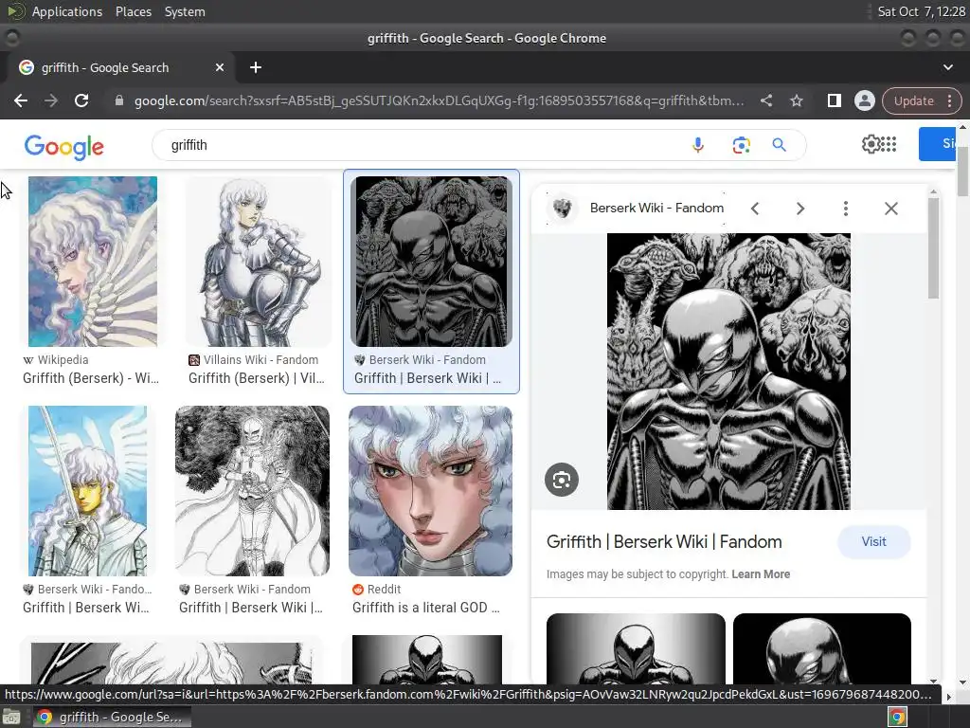Screen dimensions: 970x728
Task: Click the browser forward arrow
Action: [x=51, y=100]
